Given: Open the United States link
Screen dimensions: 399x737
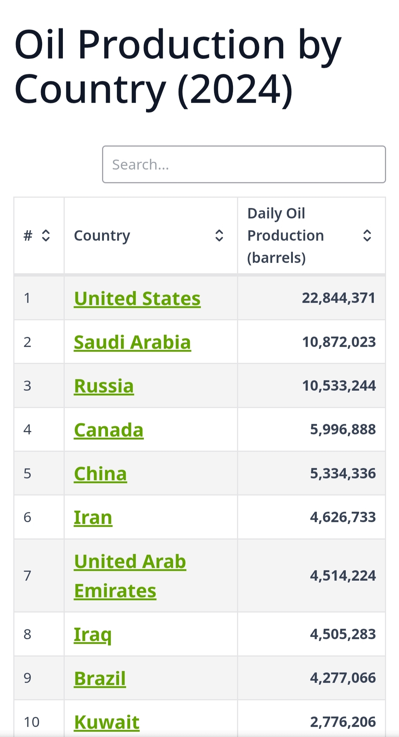Looking at the screenshot, I should (x=137, y=299).
